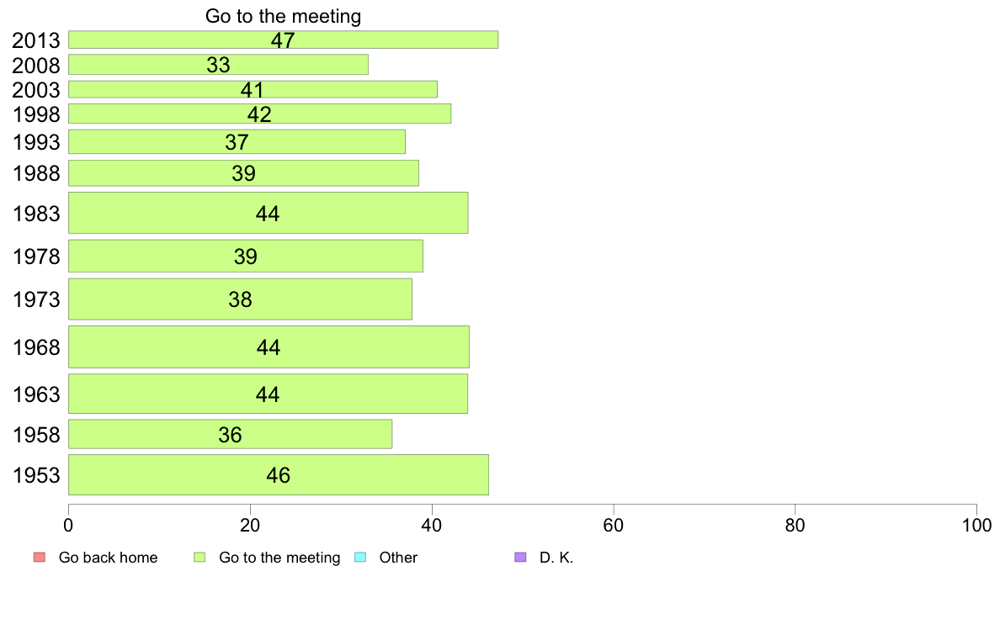Click the 2003 bar labeled 41
The height and width of the screenshot is (619, 1000).
click(253, 89)
